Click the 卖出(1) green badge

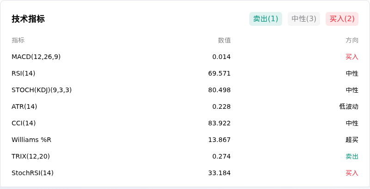click(265, 19)
